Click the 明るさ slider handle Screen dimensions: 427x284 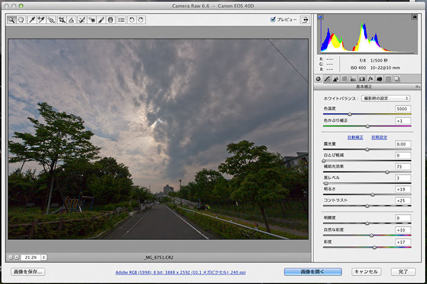pos(373,195)
